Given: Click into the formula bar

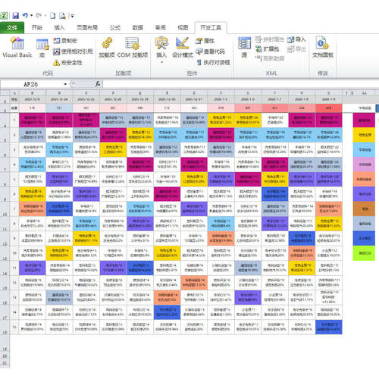Looking at the screenshot, I should coord(240,84).
